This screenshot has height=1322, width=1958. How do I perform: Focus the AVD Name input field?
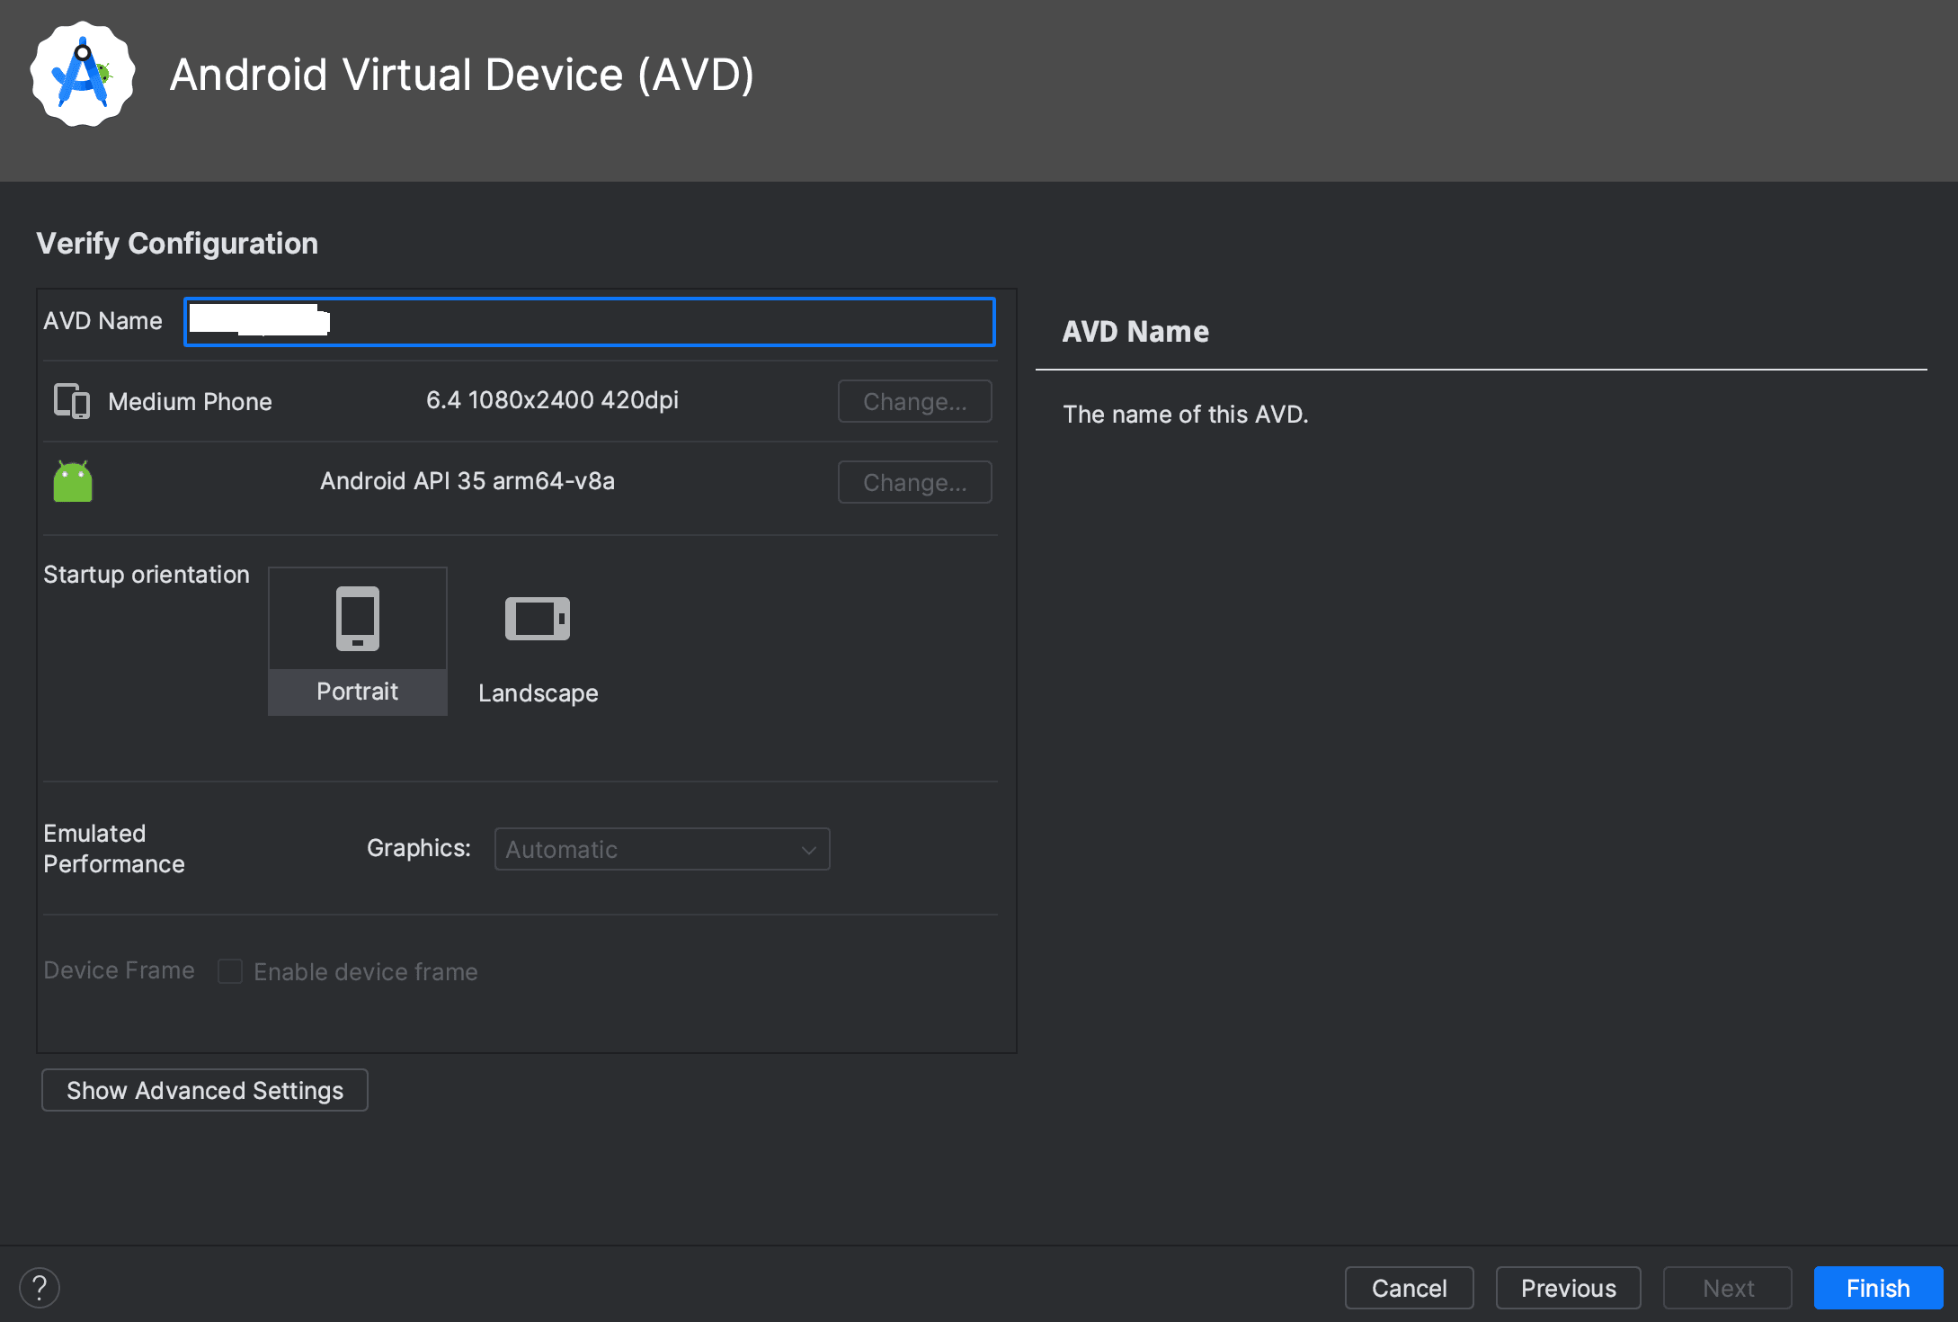590,322
